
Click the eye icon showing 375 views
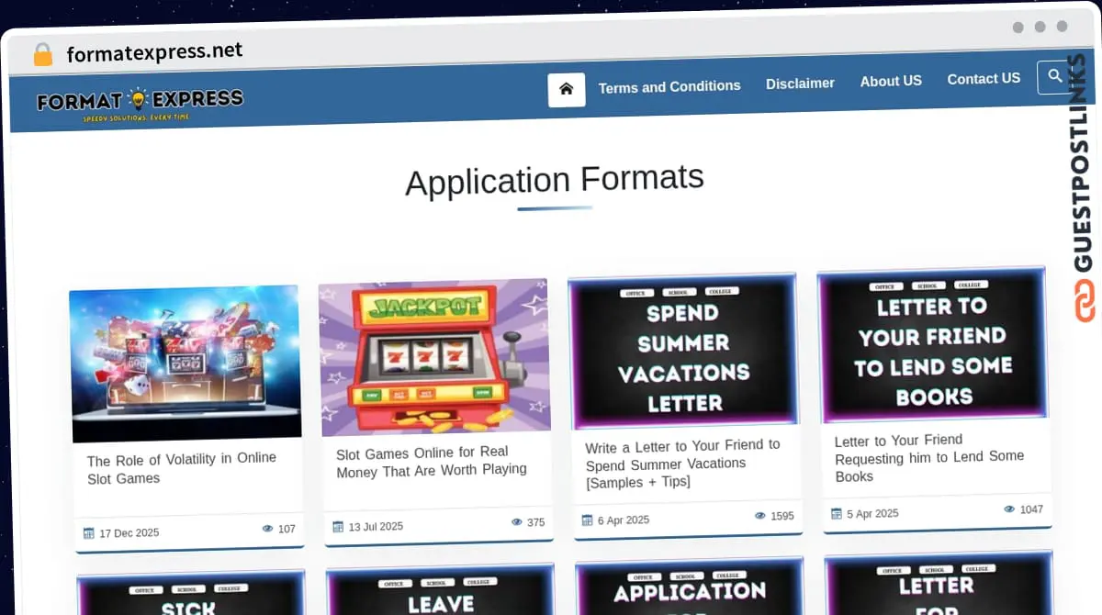[516, 521]
